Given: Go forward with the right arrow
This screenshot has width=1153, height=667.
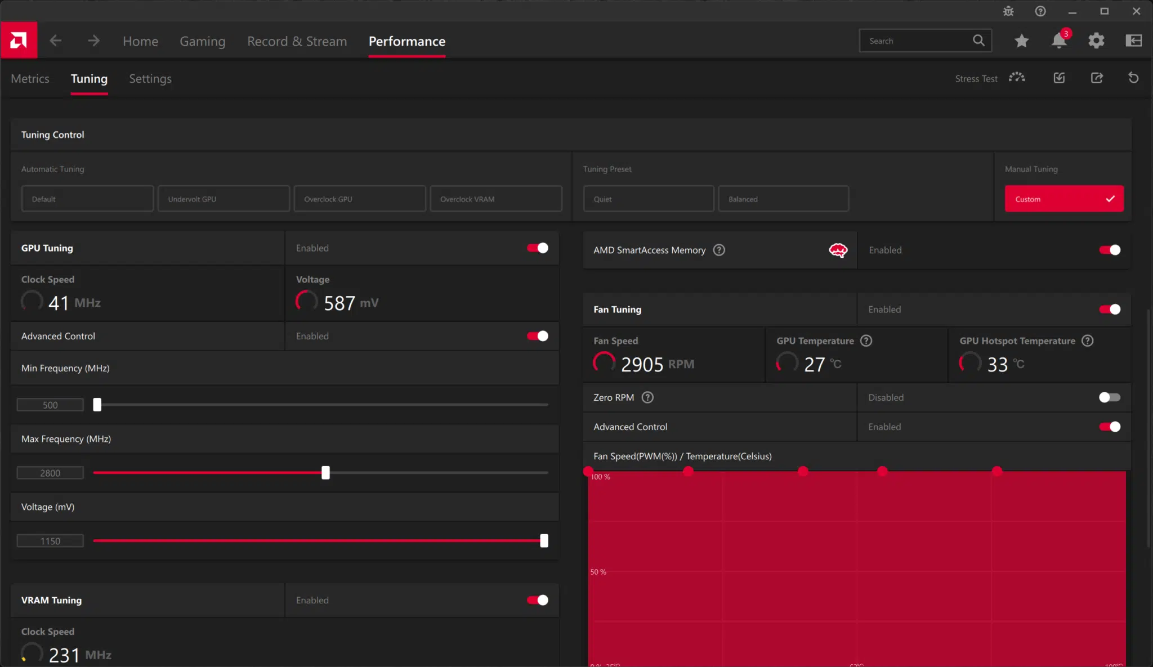Looking at the screenshot, I should point(93,41).
